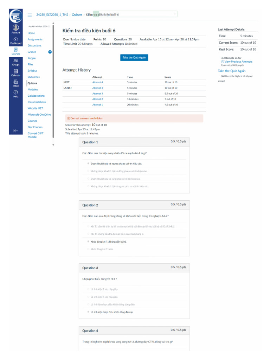Image resolution: width=270 pixels, height=360 pixels.
Task: Open Collaborations in course menu
Action: point(36,96)
